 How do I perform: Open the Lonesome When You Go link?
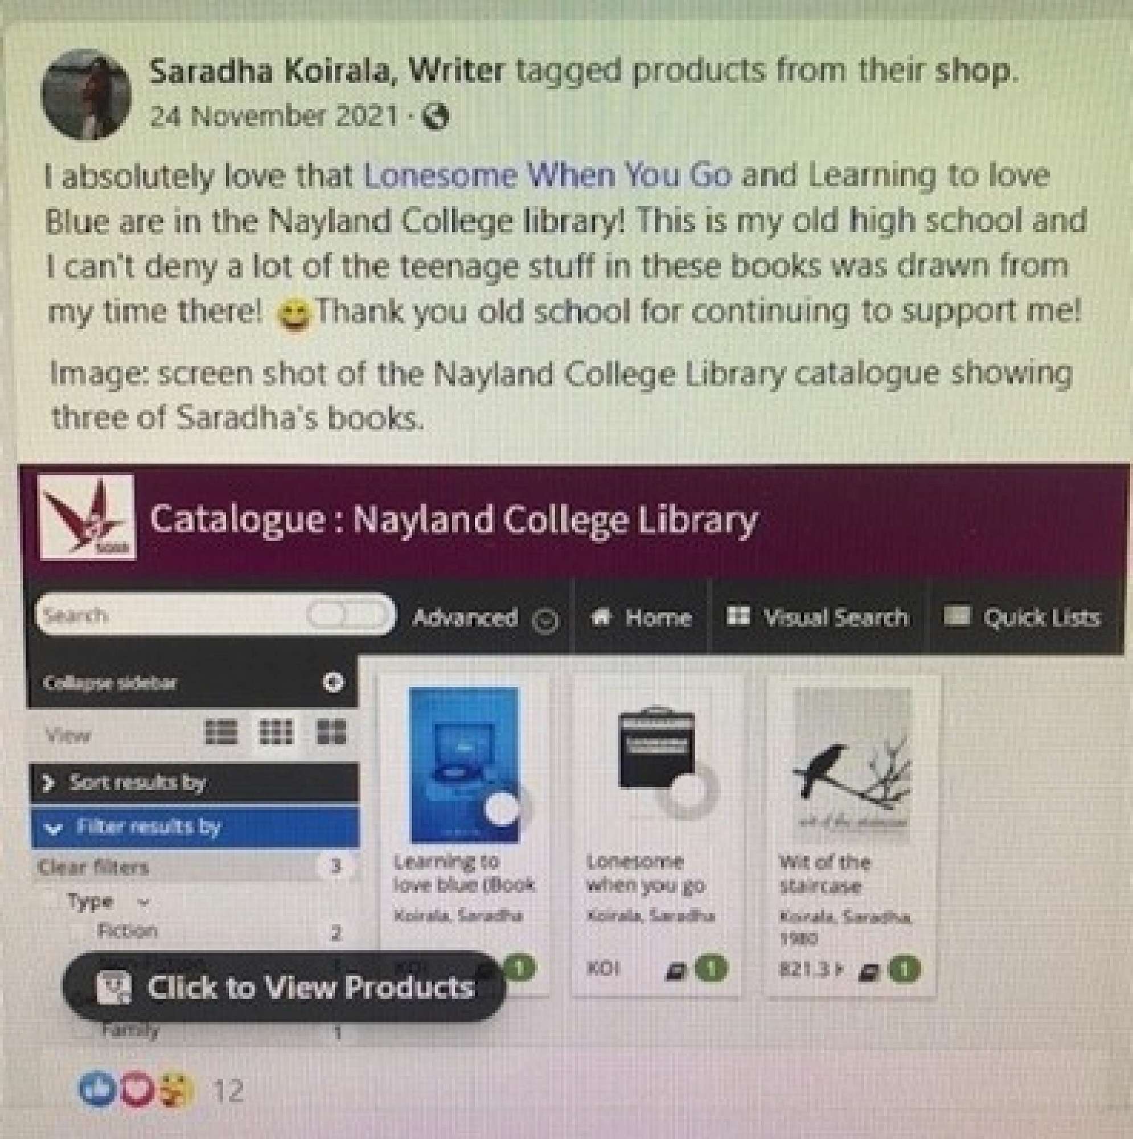548,175
